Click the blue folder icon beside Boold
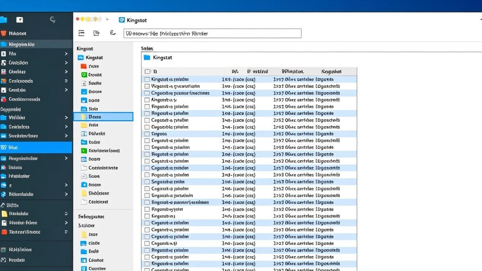482x271 pixels. pyautogui.click(x=83, y=251)
